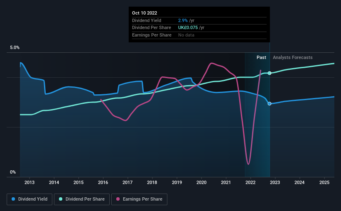Click the UK£0.075 dividend per share value
Image resolution: width=341 pixels, height=211 pixels.
[188, 28]
